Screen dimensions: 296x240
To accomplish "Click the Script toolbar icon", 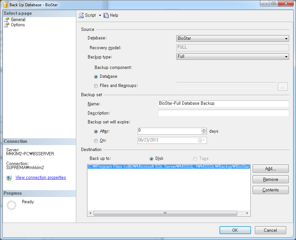I will pos(81,15).
